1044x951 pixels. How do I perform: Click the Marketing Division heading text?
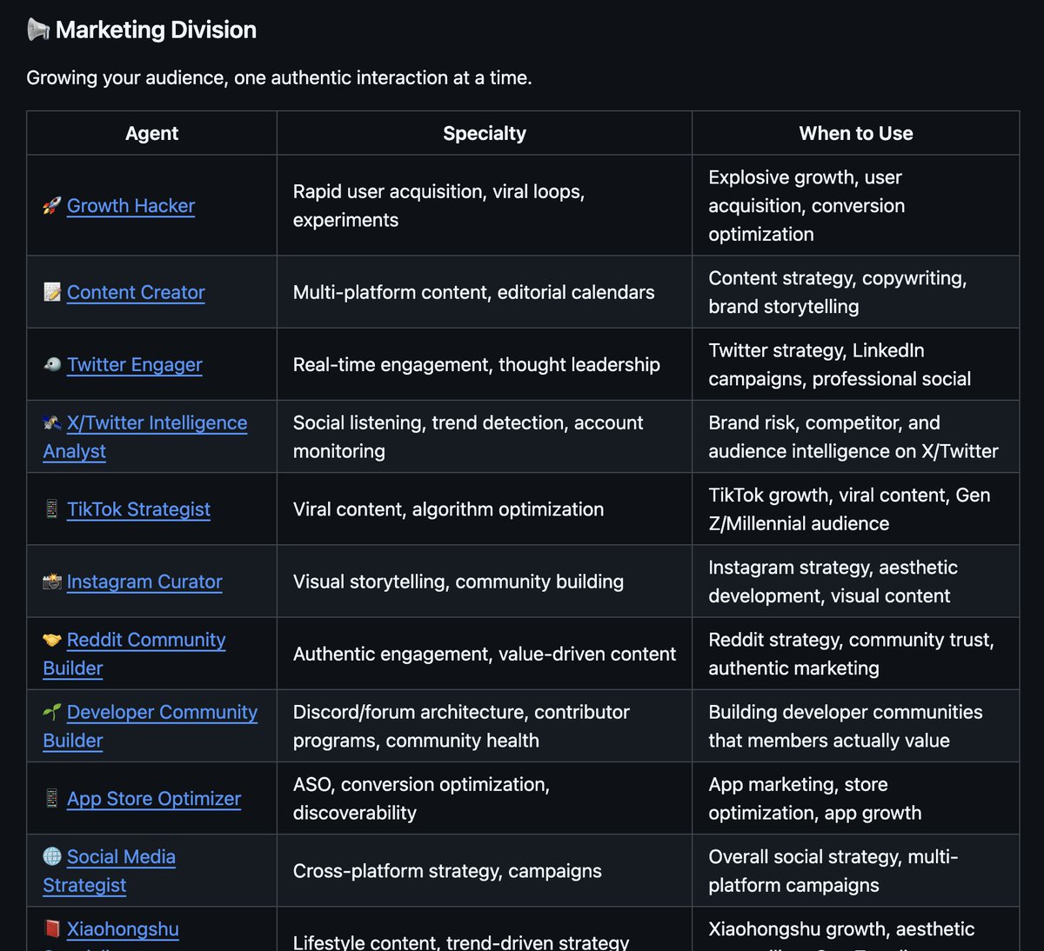tap(156, 30)
